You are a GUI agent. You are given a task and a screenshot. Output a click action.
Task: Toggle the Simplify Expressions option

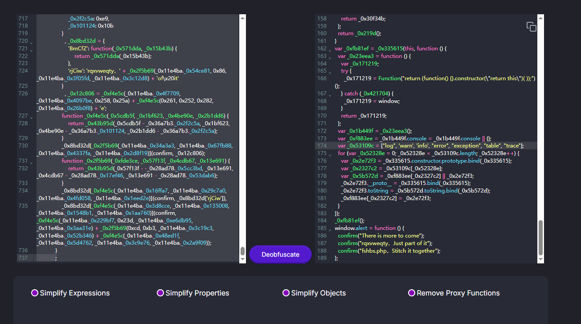point(35,293)
